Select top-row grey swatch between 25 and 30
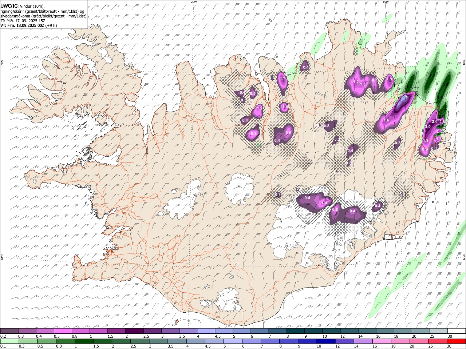Image resolution: width=466 pixels, height=349 pixels. pyautogui.click(x=438, y=331)
